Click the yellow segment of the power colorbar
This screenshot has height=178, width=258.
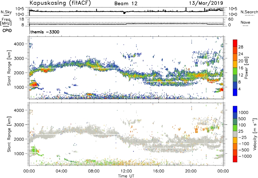tap(235, 64)
